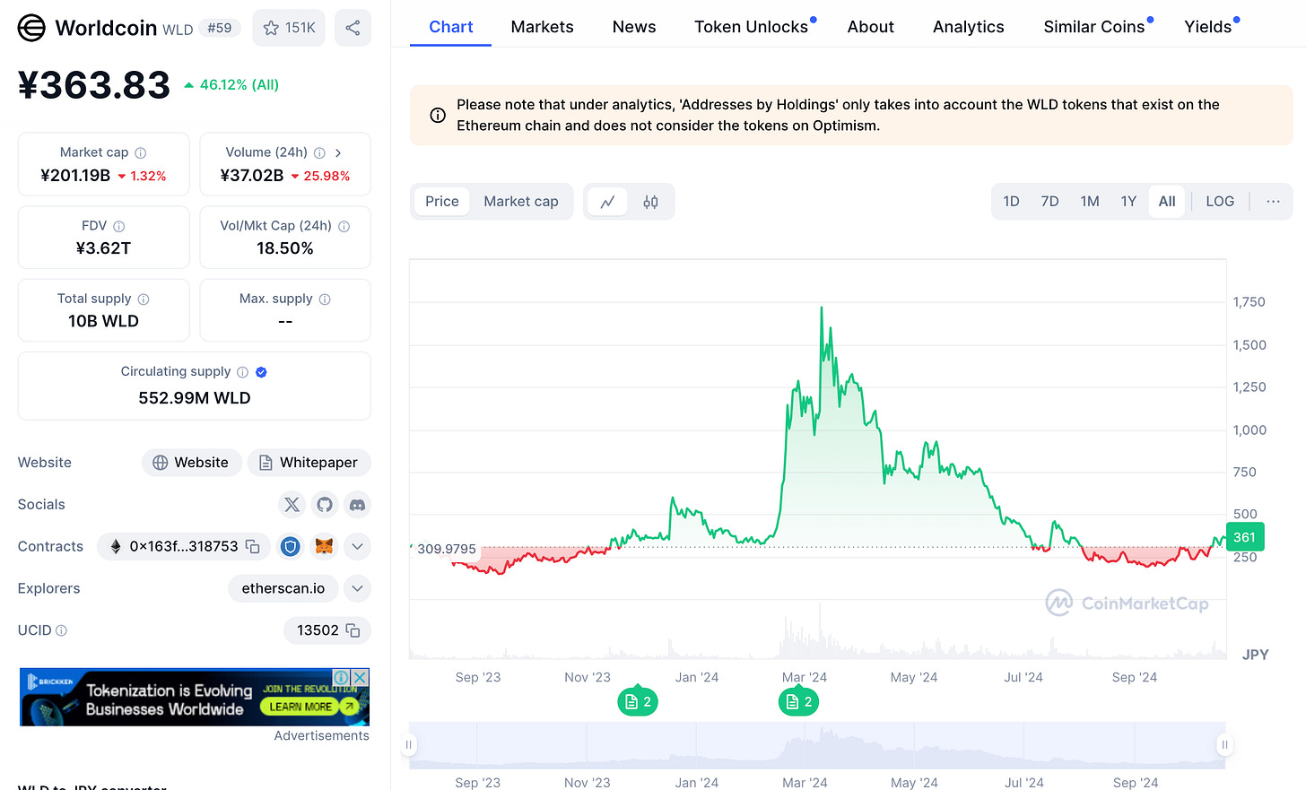This screenshot has width=1306, height=790.
Task: Add Worldcoin to watchlist star button
Action: pyautogui.click(x=289, y=28)
